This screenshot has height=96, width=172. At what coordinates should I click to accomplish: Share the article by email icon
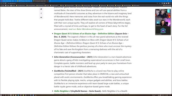(x=41, y=17)
